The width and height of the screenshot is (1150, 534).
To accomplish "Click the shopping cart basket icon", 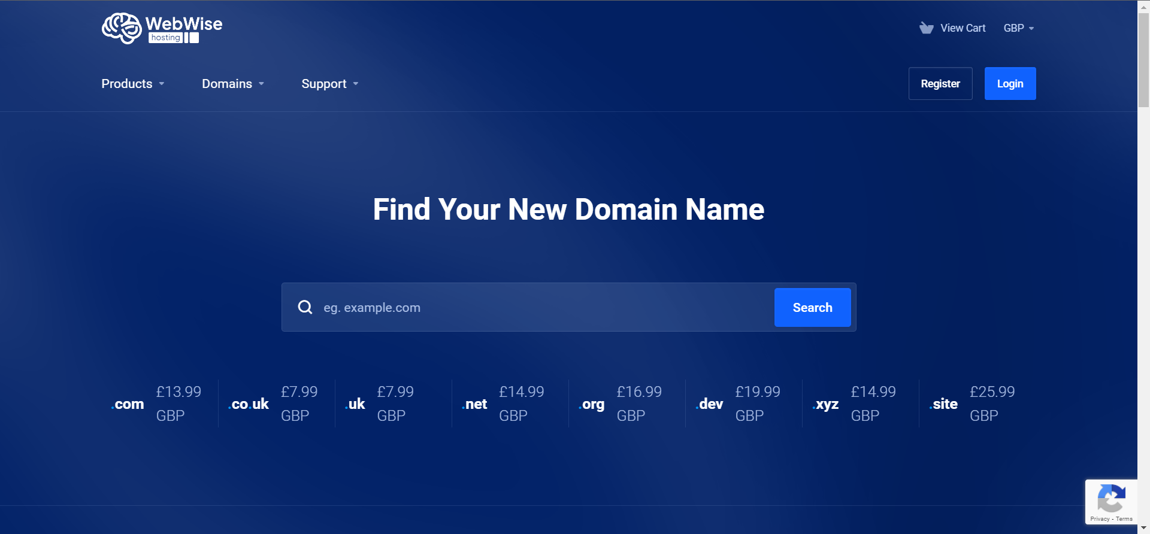I will (x=926, y=28).
